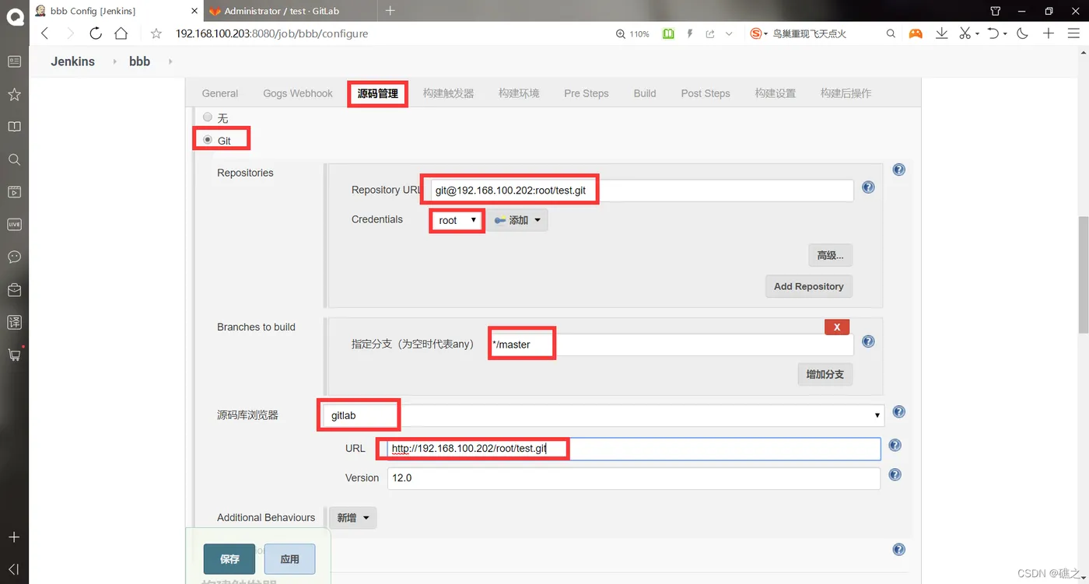Click help icon beside Version field

click(895, 474)
